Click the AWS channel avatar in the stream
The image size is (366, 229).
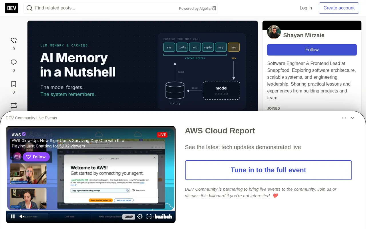[x=17, y=156]
